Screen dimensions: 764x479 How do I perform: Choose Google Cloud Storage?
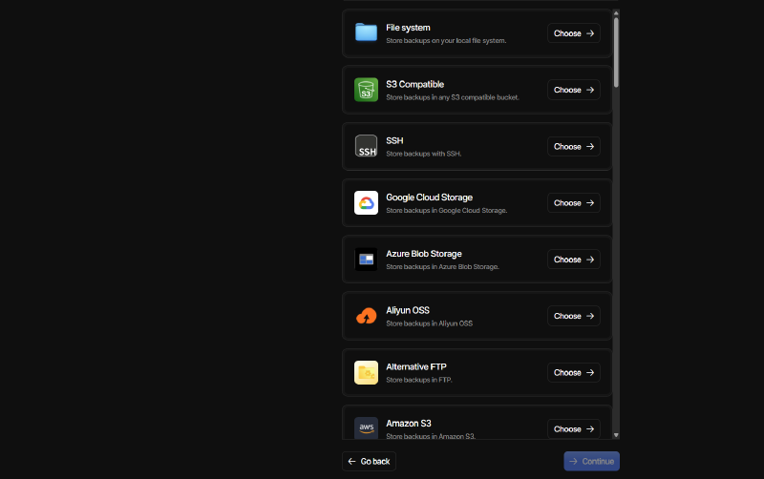(x=574, y=203)
